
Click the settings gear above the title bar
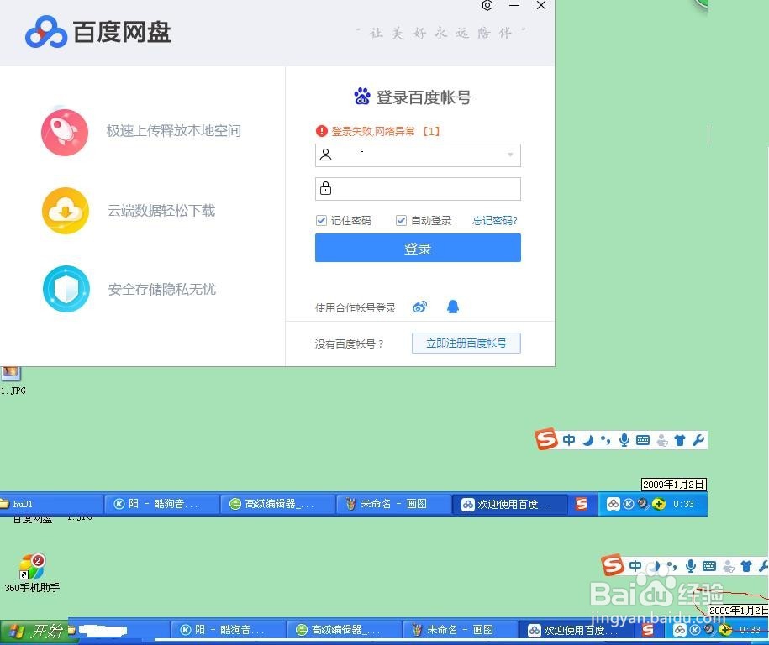(x=487, y=6)
